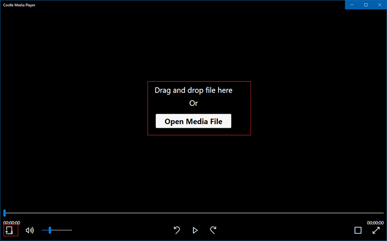
Task: Click the blue seek handle at timeline start
Action: (x=4, y=213)
